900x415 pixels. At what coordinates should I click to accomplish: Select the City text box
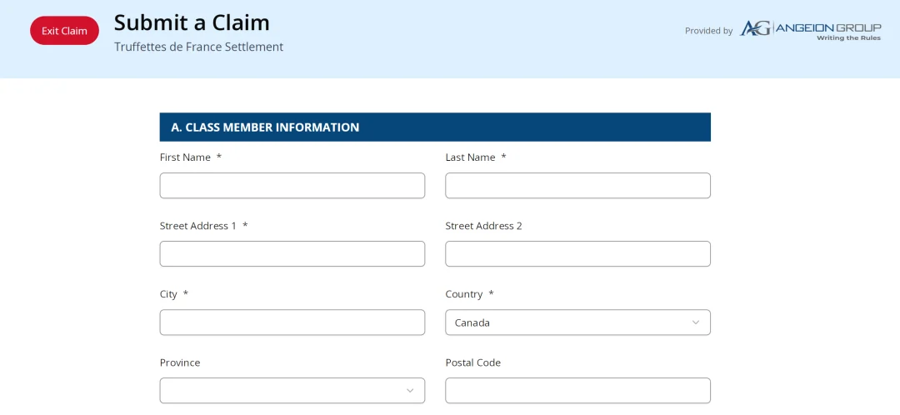[x=292, y=322]
